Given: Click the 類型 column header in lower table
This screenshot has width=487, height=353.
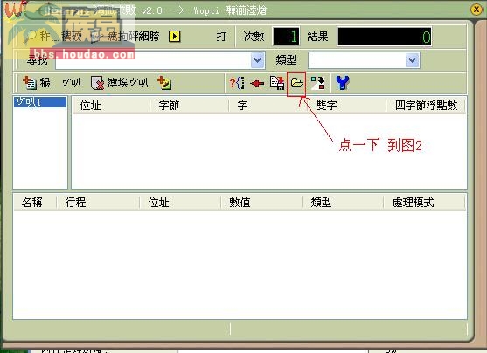Looking at the screenshot, I should coord(343,203).
